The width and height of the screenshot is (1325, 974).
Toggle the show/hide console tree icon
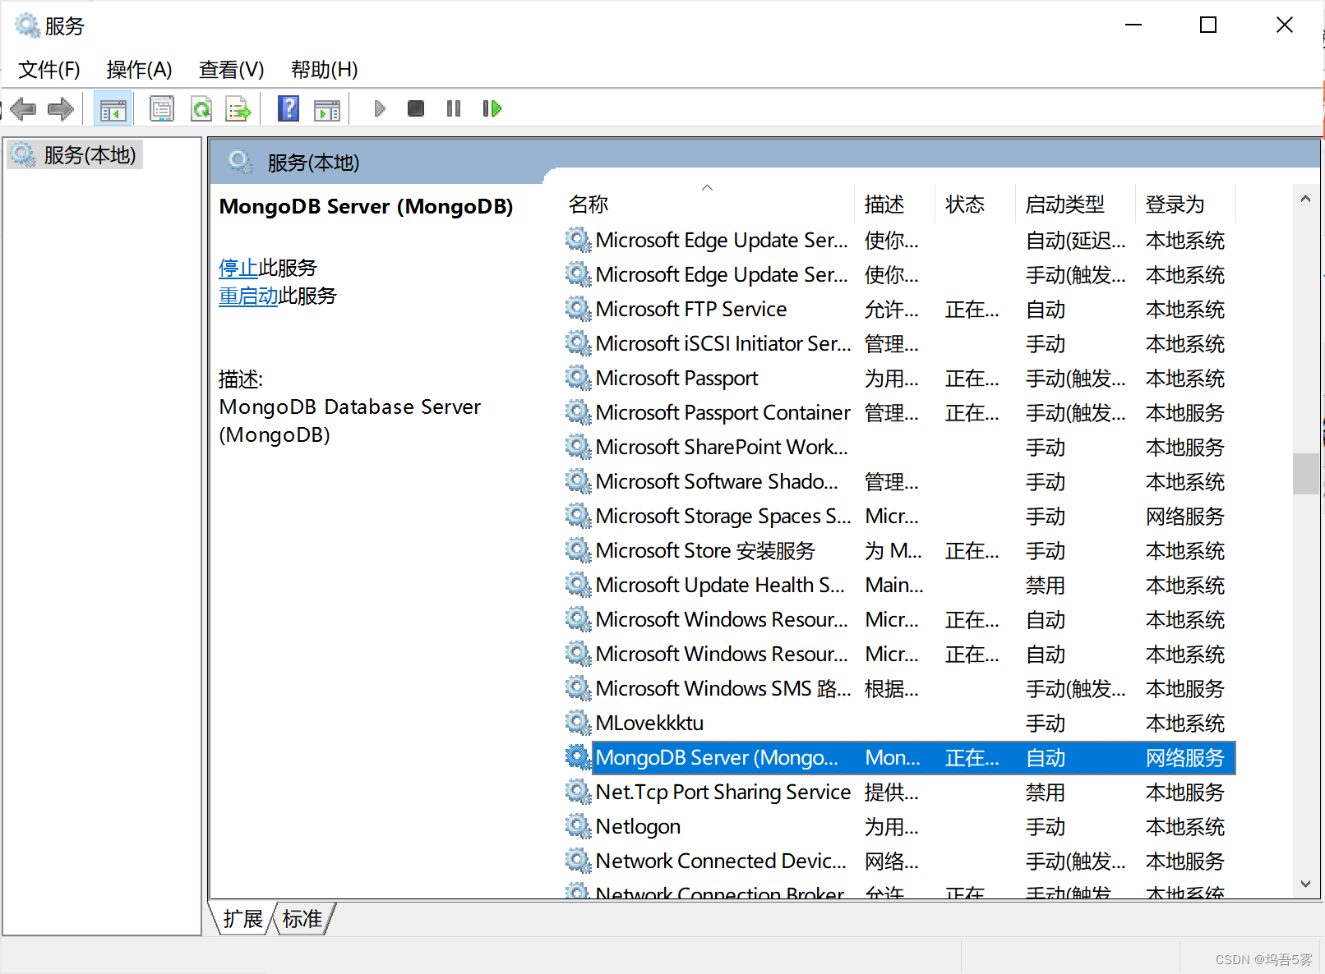[113, 108]
